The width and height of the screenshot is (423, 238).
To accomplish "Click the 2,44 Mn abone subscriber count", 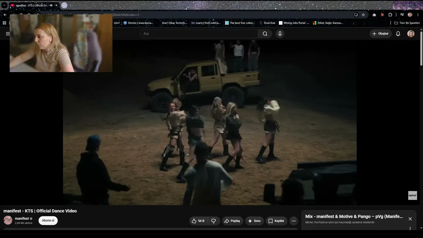I will 23,223.
